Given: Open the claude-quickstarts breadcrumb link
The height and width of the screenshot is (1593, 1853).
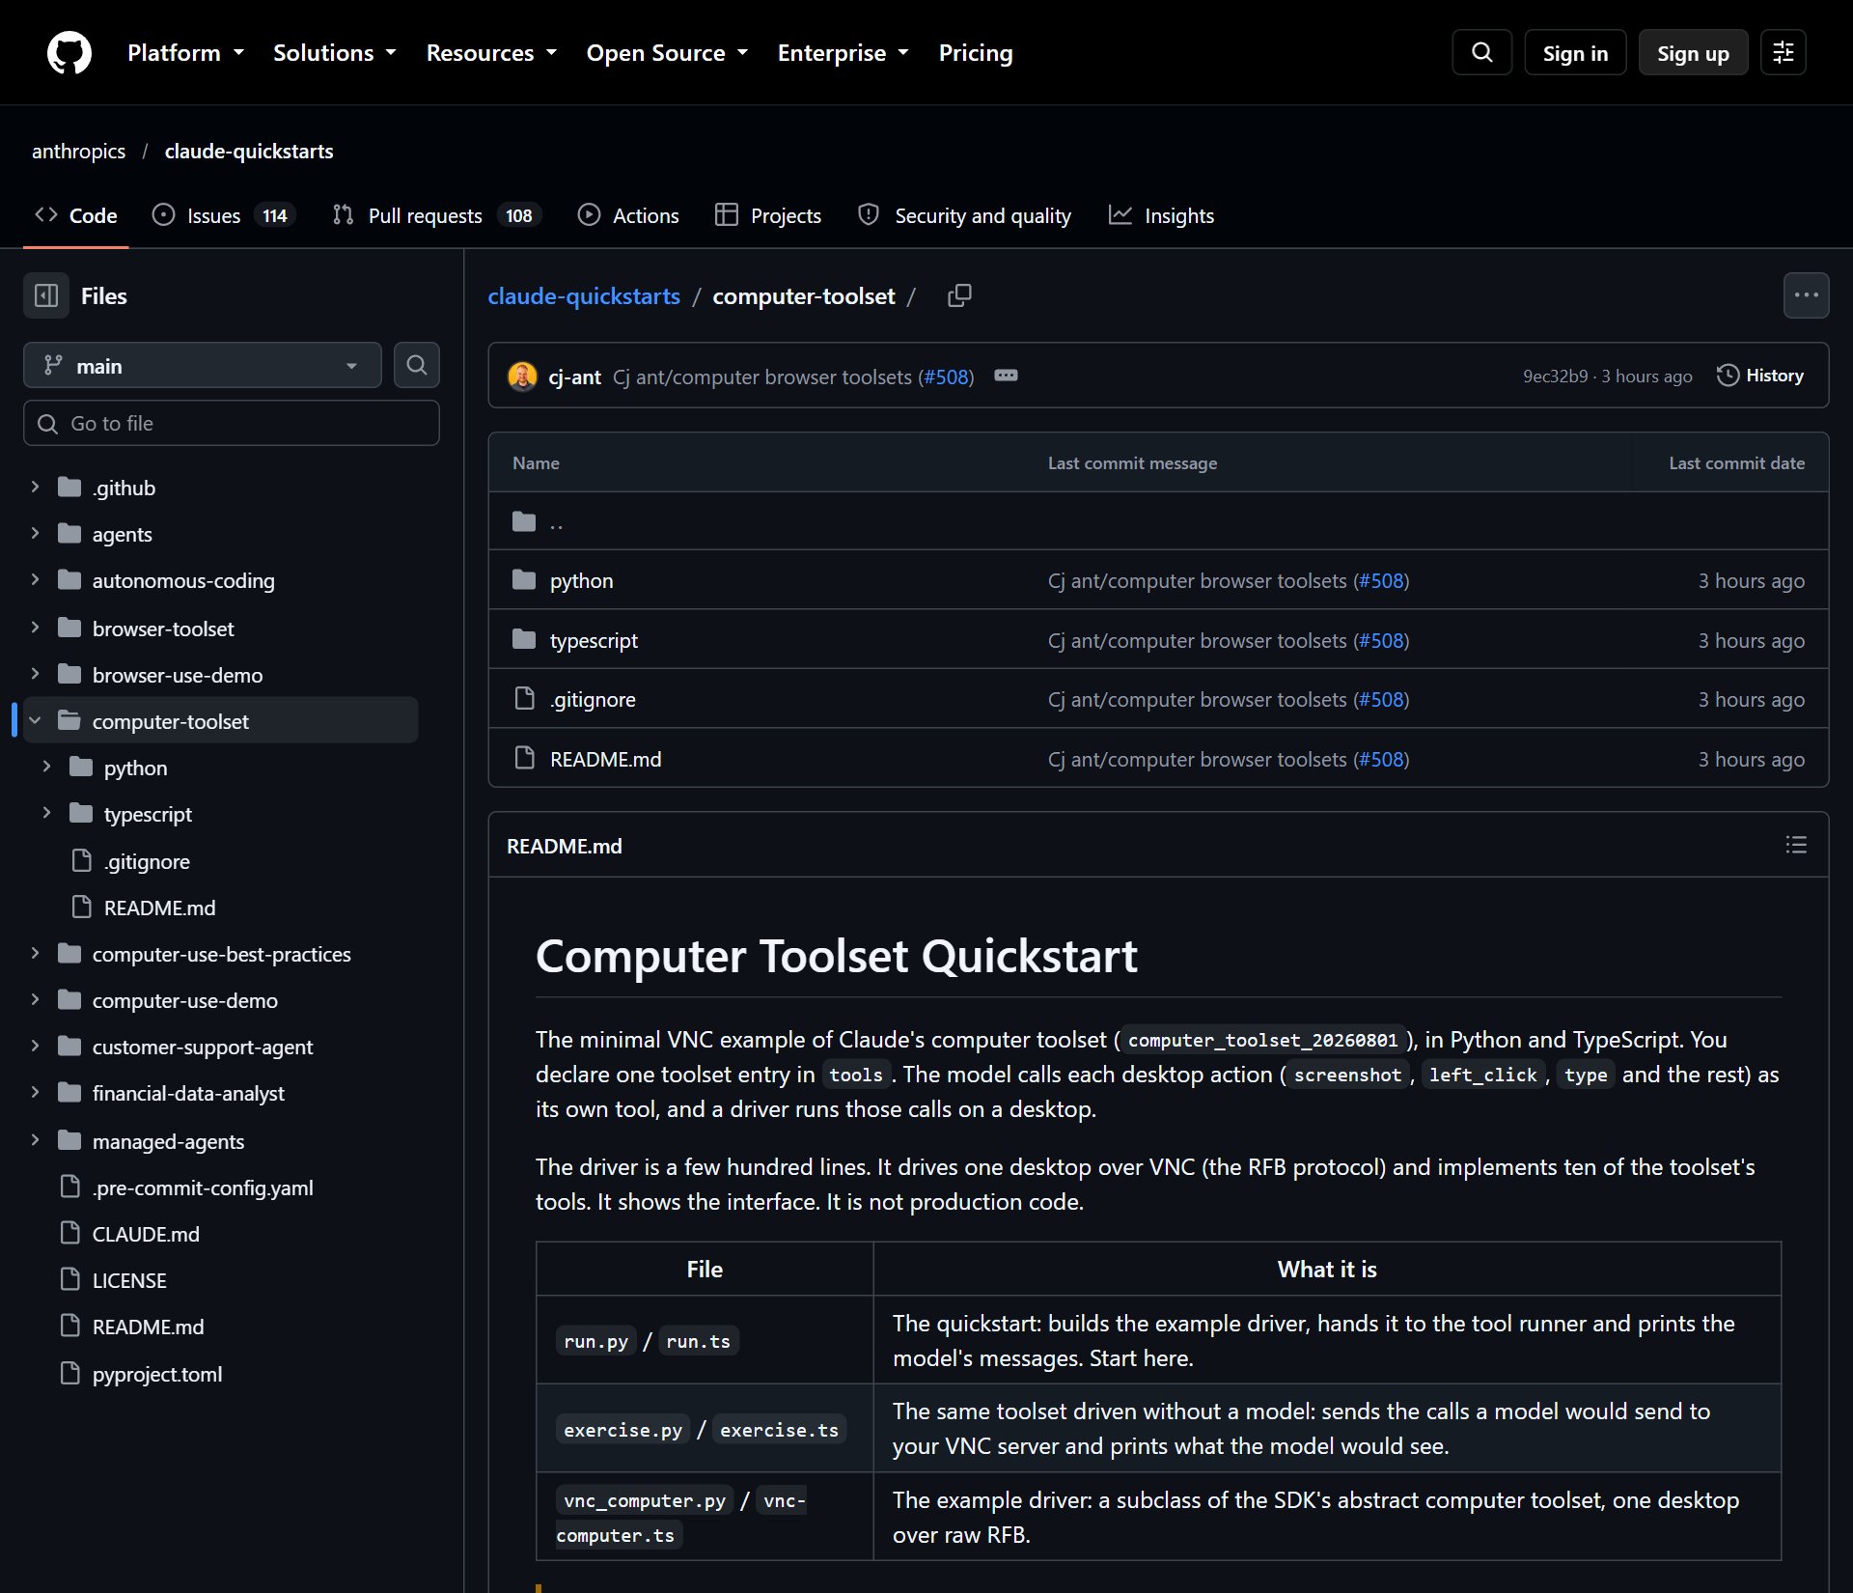Looking at the screenshot, I should 584,295.
